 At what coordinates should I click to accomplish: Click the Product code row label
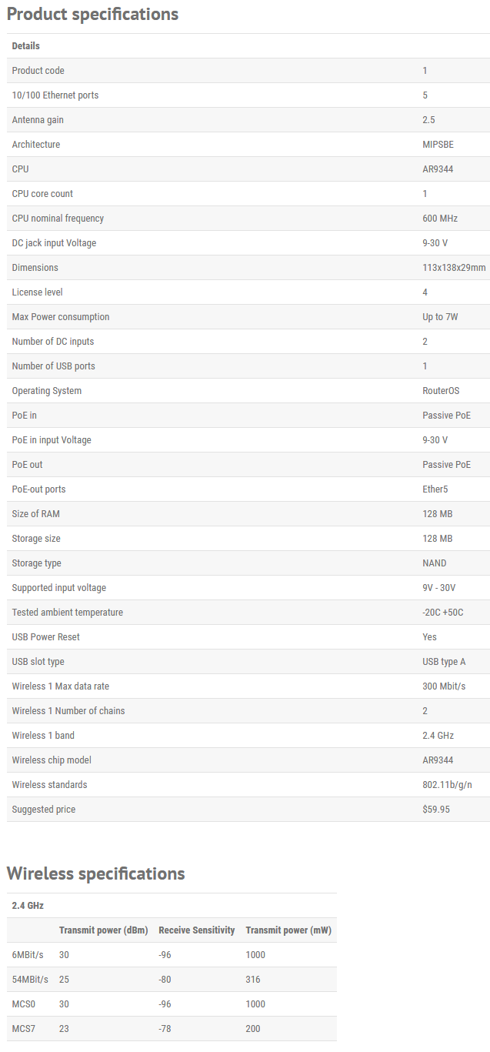38,71
